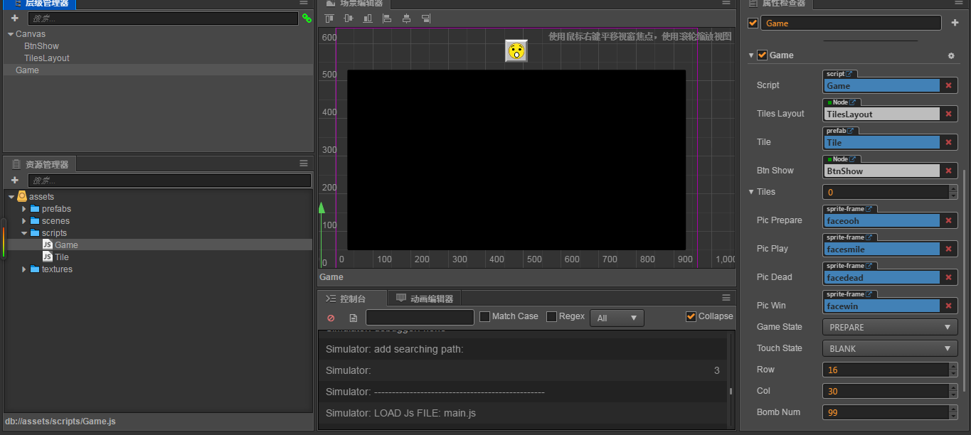Select the 层级管理器 hierarchy tab

point(41,4)
